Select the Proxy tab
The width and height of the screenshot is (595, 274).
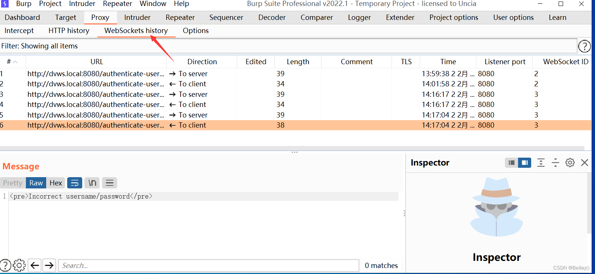(x=100, y=17)
